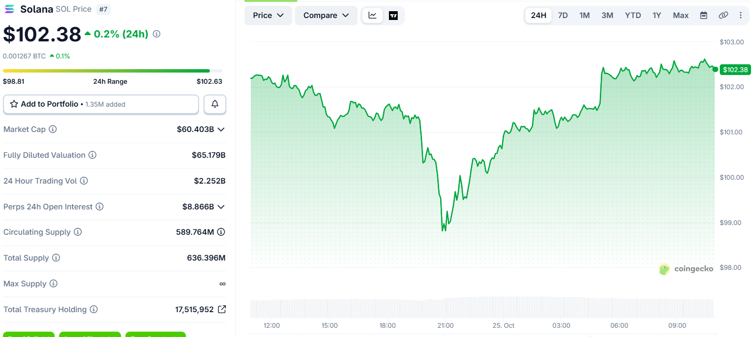The width and height of the screenshot is (752, 337).
Task: Click info icon beside 589.764M value
Action: [x=221, y=232]
